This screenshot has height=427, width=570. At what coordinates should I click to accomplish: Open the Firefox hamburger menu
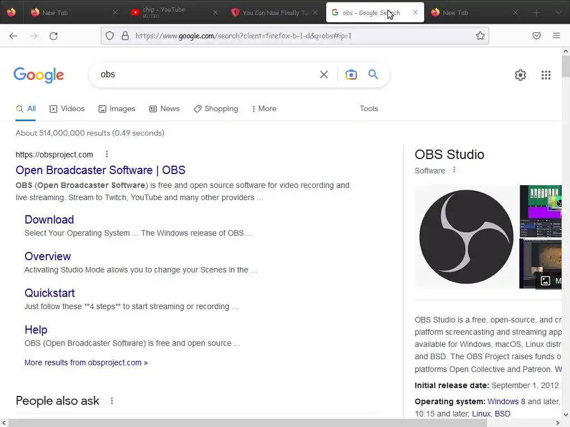(557, 36)
